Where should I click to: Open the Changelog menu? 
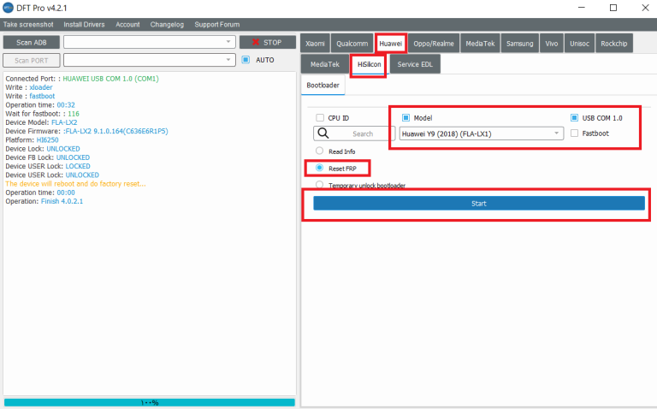(167, 24)
